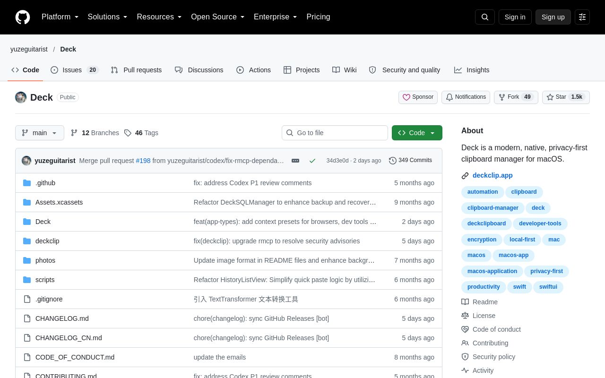This screenshot has width=605, height=378.
Task: Open the 46 Tags link
Action: pos(141,133)
